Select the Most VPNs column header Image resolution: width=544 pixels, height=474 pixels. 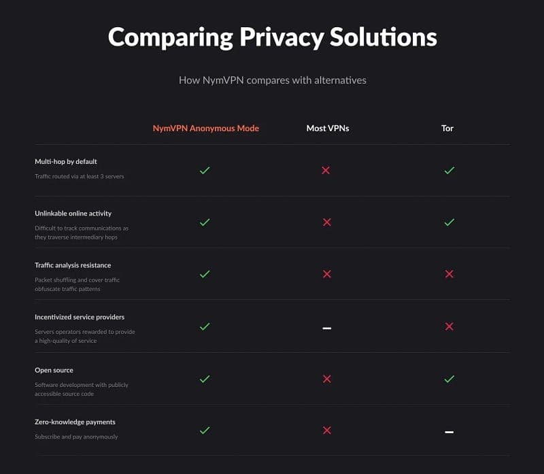coord(328,128)
